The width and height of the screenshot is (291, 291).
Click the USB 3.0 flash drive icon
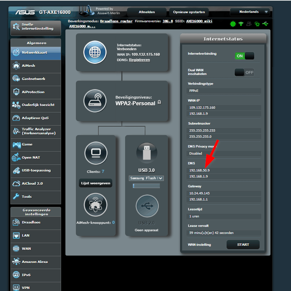[147, 153]
